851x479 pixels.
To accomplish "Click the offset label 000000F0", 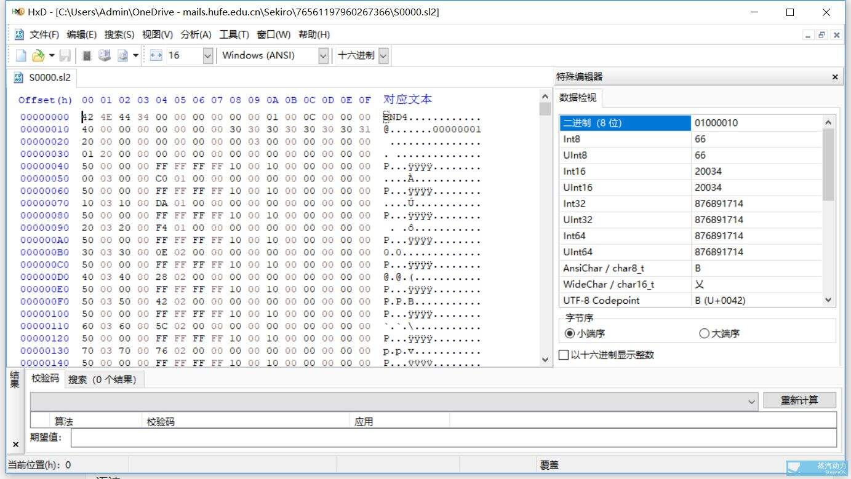I will [44, 301].
